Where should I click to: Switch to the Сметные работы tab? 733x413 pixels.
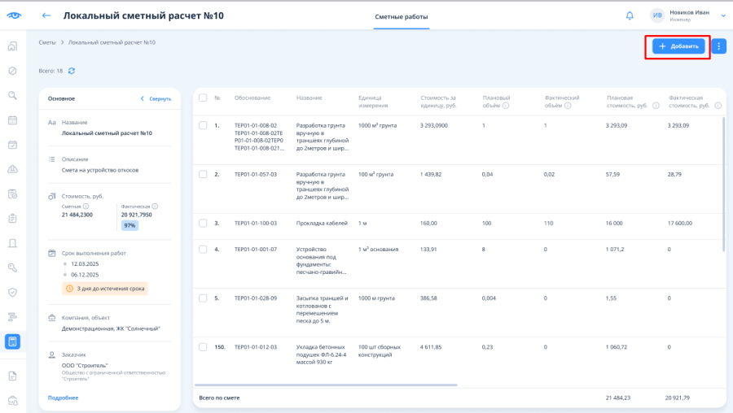point(401,17)
